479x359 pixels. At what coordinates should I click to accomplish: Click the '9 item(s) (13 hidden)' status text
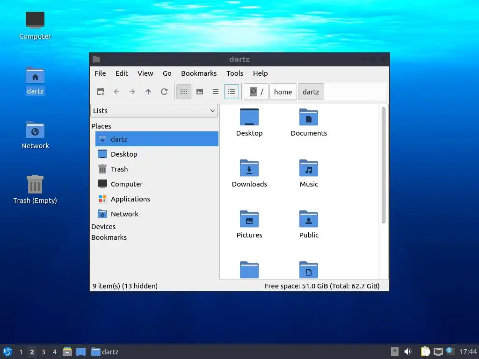(125, 286)
